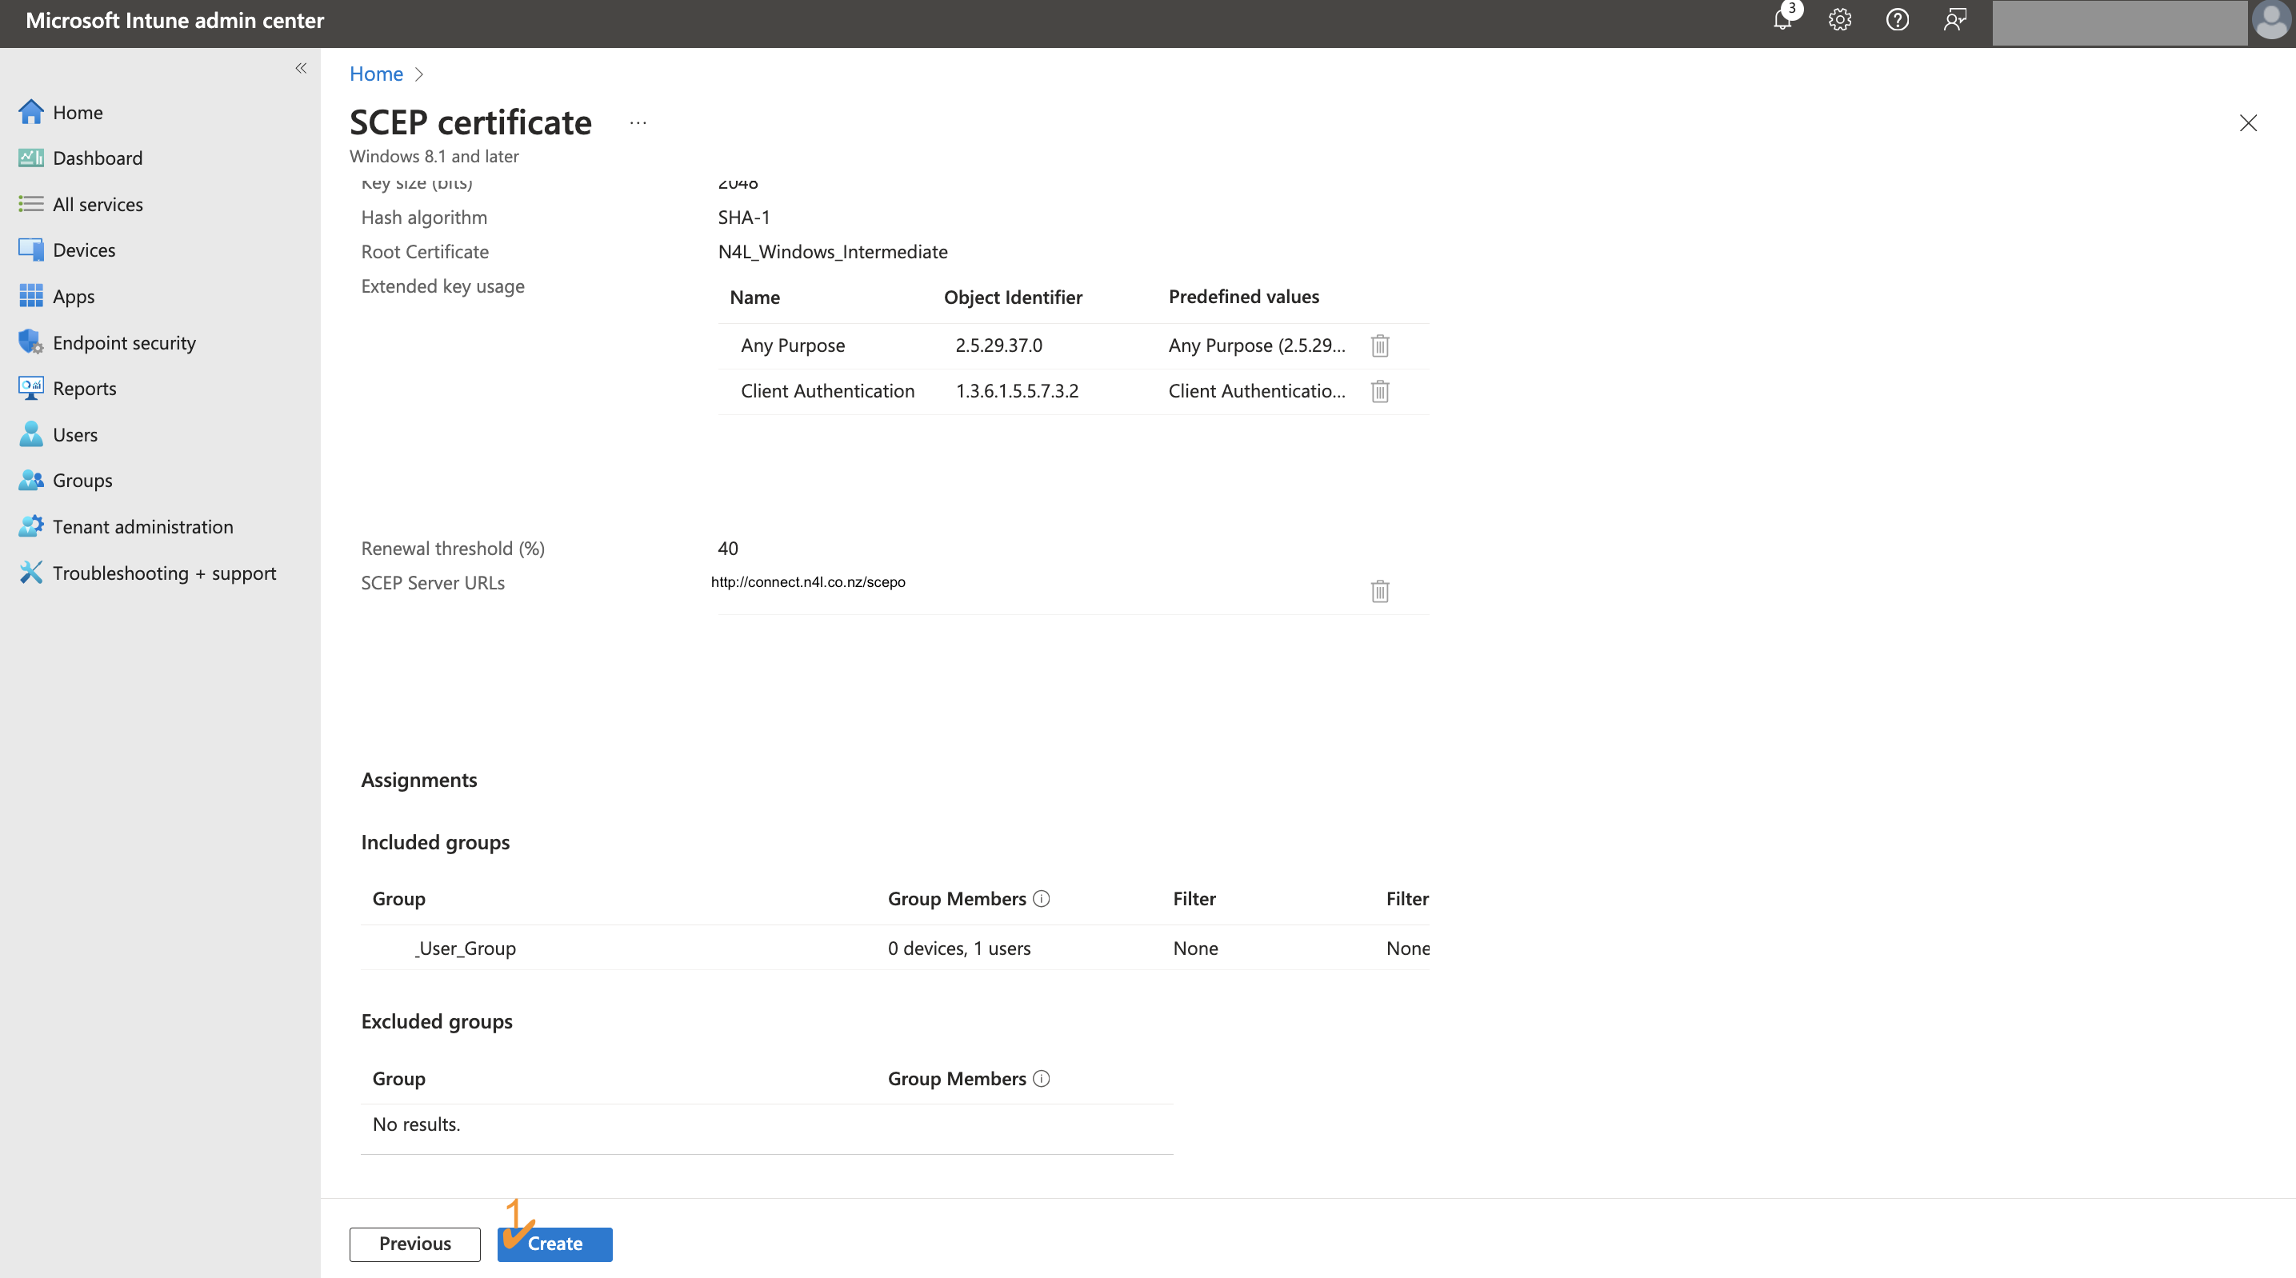Open the feedback icon in the top bar
2296x1278 pixels.
[x=1954, y=20]
